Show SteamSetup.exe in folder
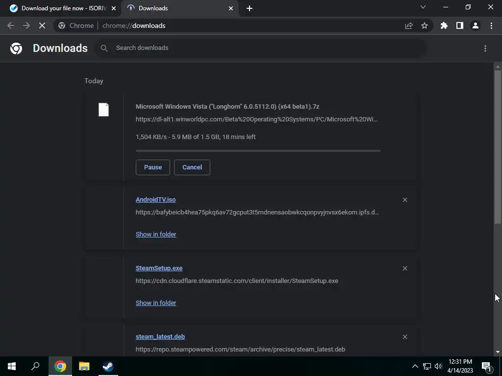This screenshot has height=376, width=502. click(156, 303)
